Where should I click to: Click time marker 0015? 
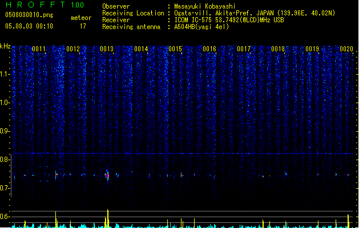click(175, 49)
